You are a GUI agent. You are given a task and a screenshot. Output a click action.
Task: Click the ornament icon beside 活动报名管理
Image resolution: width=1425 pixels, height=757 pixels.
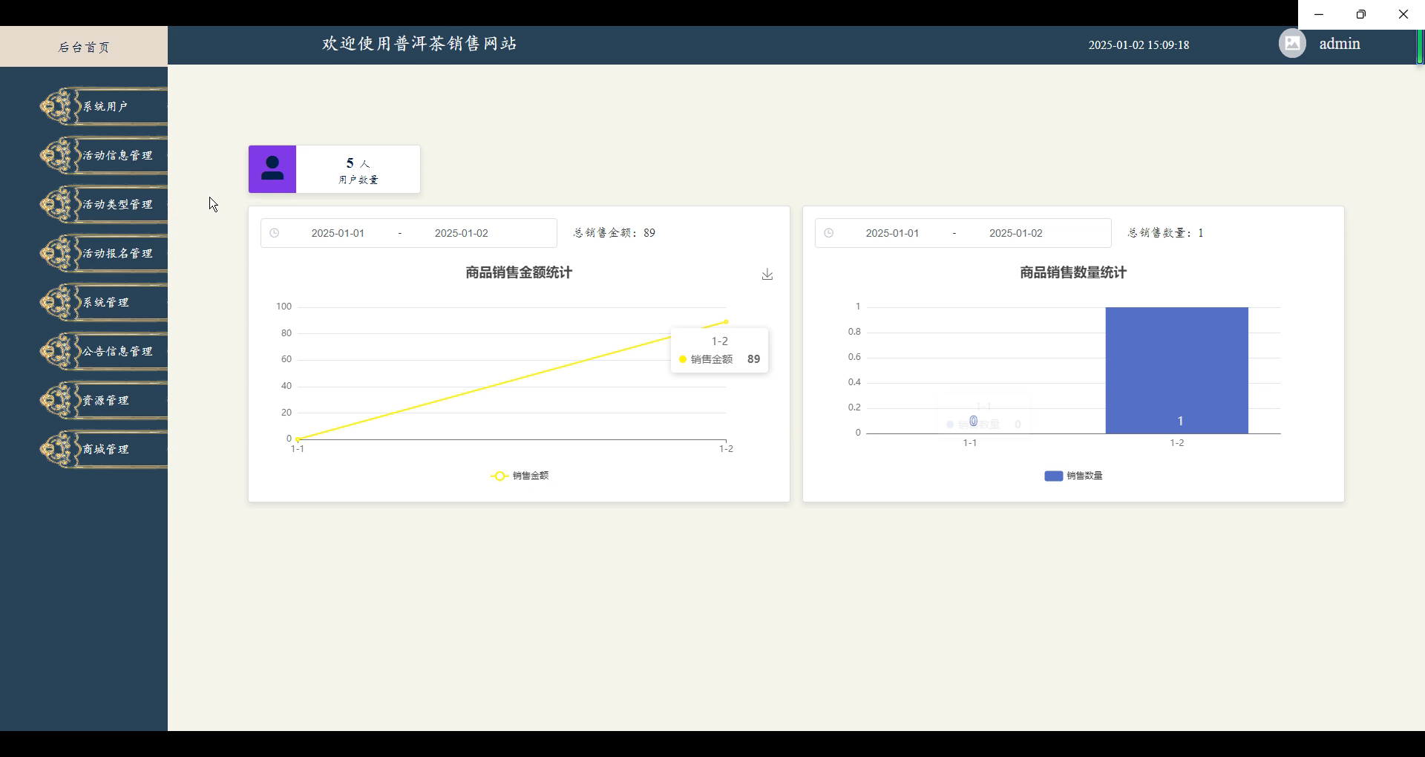click(x=59, y=253)
